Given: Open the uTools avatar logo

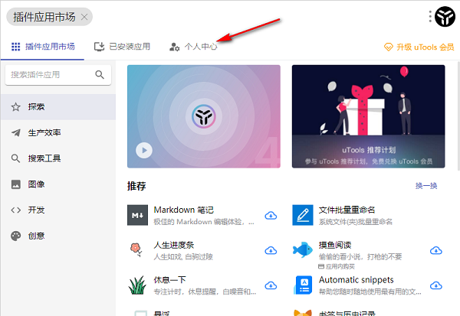Looking at the screenshot, I should 445,16.
